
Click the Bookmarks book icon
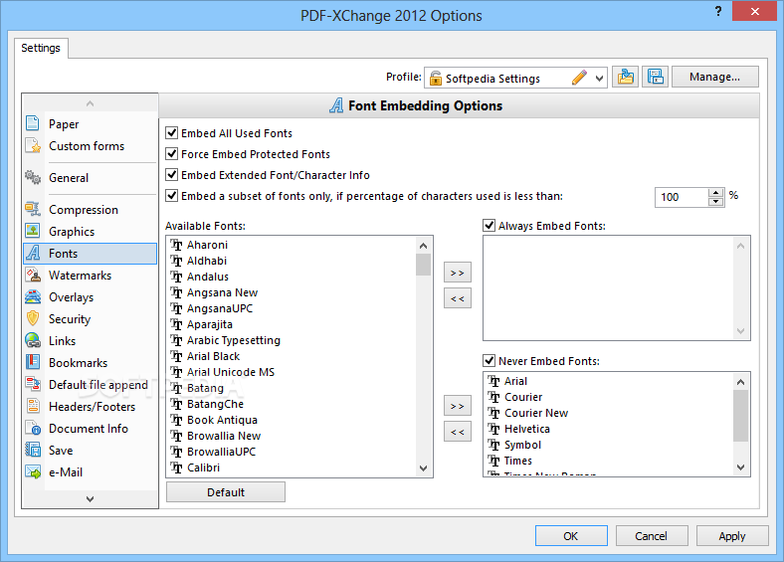pos(33,362)
